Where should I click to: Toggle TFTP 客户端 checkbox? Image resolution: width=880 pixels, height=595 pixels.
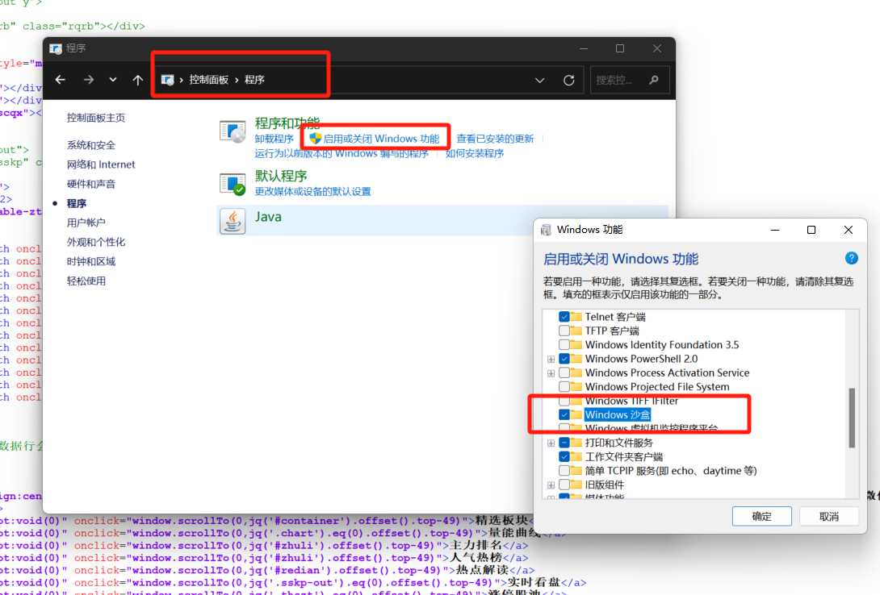[x=564, y=331]
